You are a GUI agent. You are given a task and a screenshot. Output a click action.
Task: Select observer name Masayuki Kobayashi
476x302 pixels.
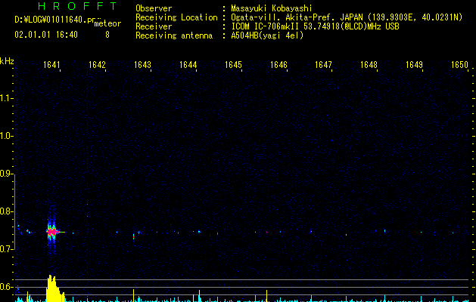pos(272,8)
